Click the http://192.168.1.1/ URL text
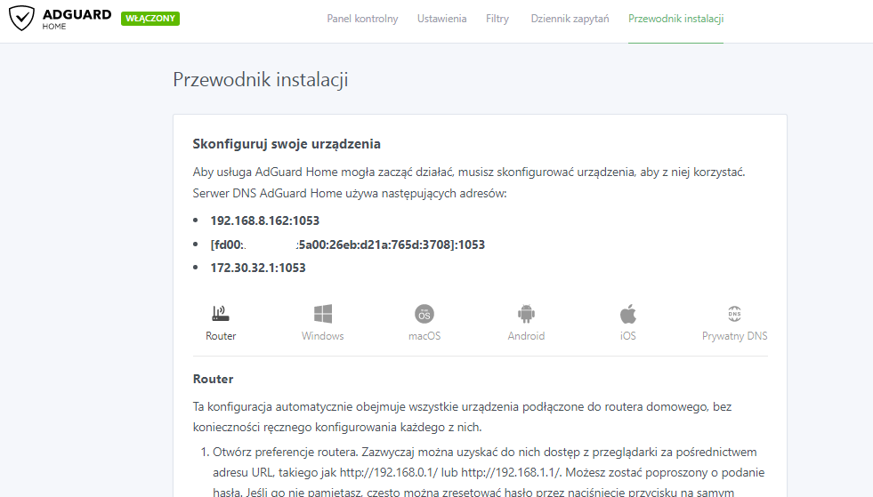 (x=511, y=472)
